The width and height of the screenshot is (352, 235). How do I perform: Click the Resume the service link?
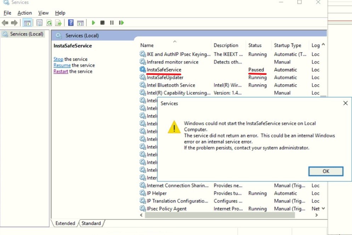62,65
